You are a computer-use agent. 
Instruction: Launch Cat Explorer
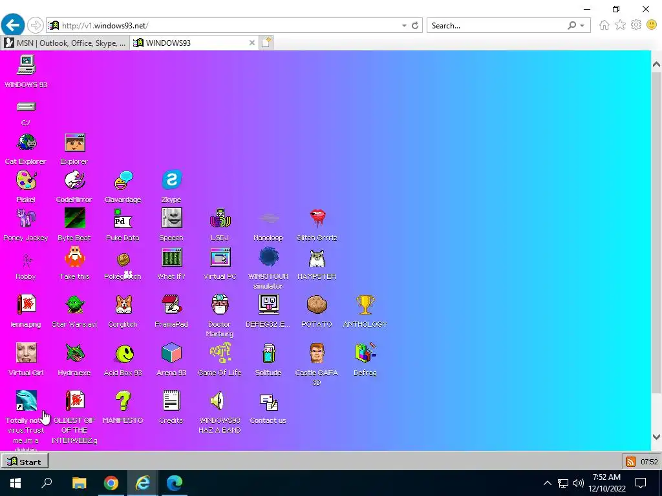pos(26,143)
